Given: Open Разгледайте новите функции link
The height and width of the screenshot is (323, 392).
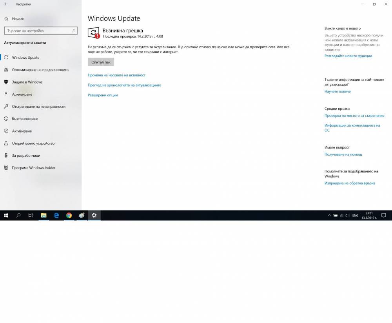Looking at the screenshot, I should 348,56.
